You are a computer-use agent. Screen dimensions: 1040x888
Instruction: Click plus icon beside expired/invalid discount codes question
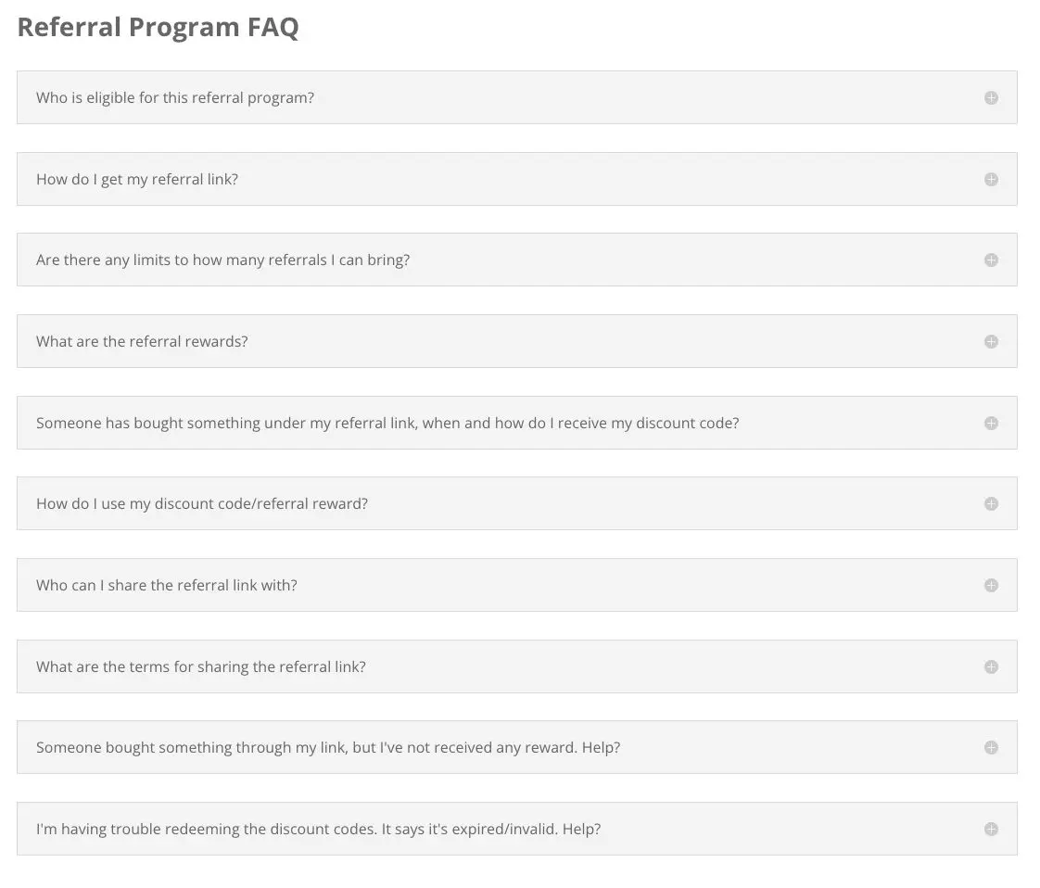click(991, 829)
